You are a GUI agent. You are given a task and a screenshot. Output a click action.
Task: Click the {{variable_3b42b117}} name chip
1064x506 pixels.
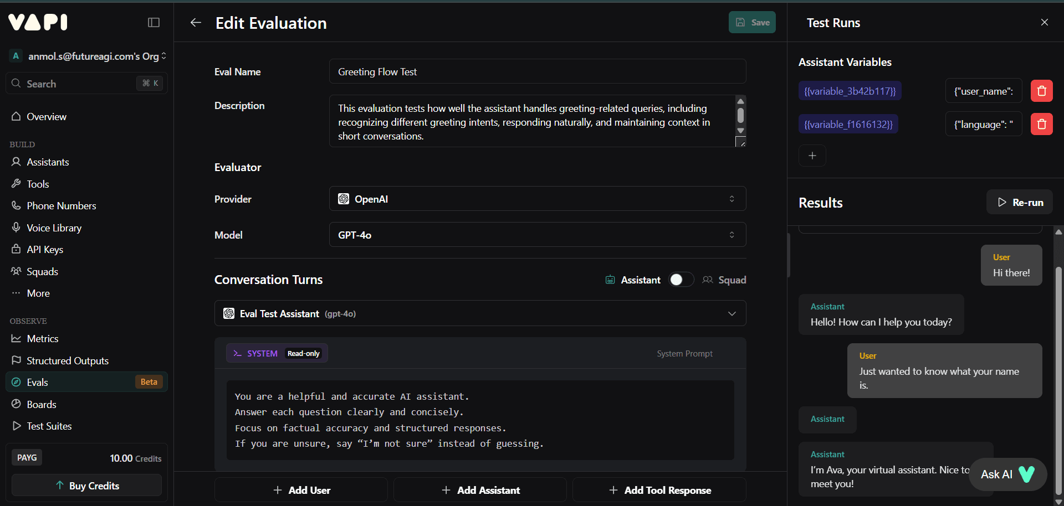[850, 91]
